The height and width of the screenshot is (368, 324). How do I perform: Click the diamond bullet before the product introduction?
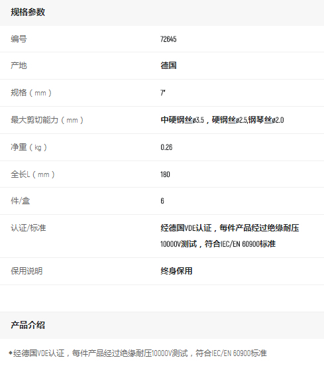click(x=11, y=353)
